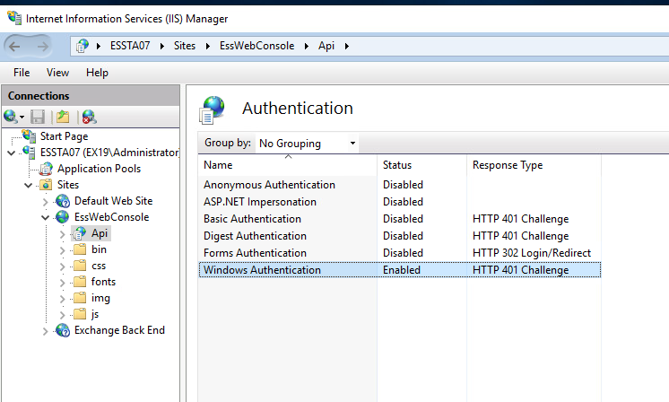
Task: Sort by the Status column header
Action: [x=422, y=165]
